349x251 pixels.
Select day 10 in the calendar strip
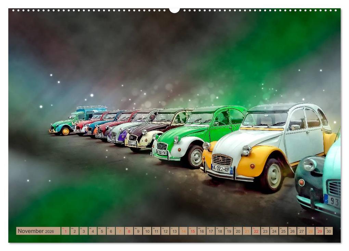coord(147,231)
